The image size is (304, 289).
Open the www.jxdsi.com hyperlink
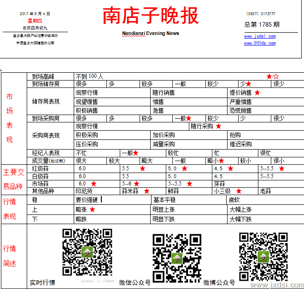tap(260, 36)
